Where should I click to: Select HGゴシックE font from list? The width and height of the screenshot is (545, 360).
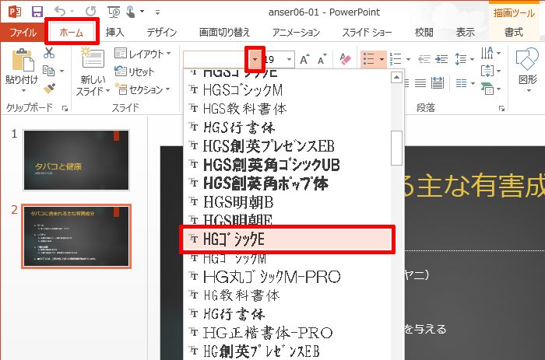point(287,239)
